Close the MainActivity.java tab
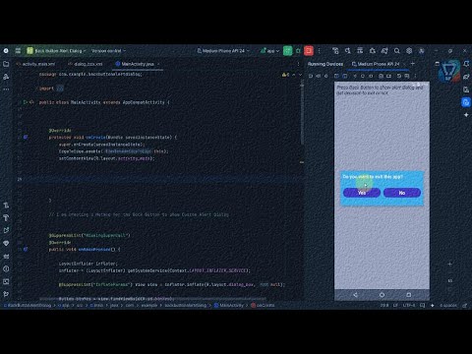The width and height of the screenshot is (472, 354). point(158,64)
